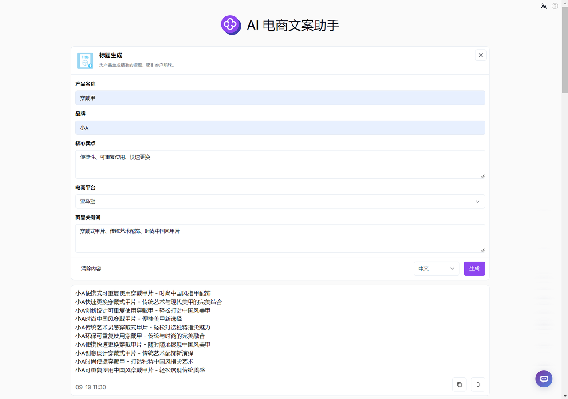The height and width of the screenshot is (399, 568).
Task: Click the title generation tool icon
Action: 85,61
